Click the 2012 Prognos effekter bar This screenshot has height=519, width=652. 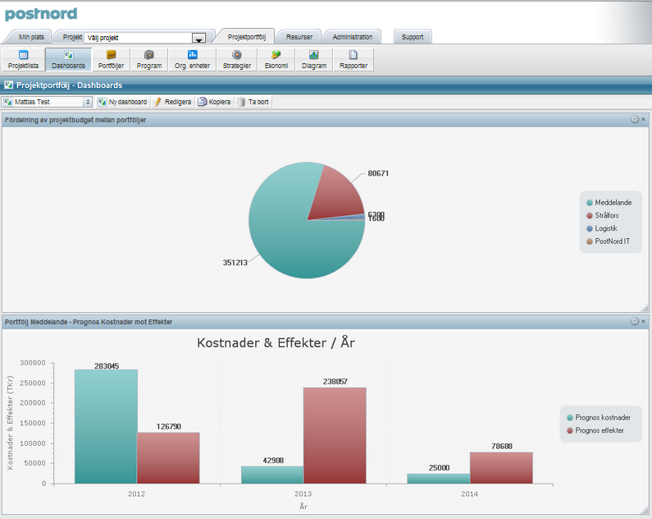(168, 457)
